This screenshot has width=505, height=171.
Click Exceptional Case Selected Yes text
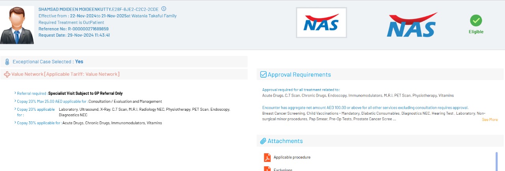point(48,62)
